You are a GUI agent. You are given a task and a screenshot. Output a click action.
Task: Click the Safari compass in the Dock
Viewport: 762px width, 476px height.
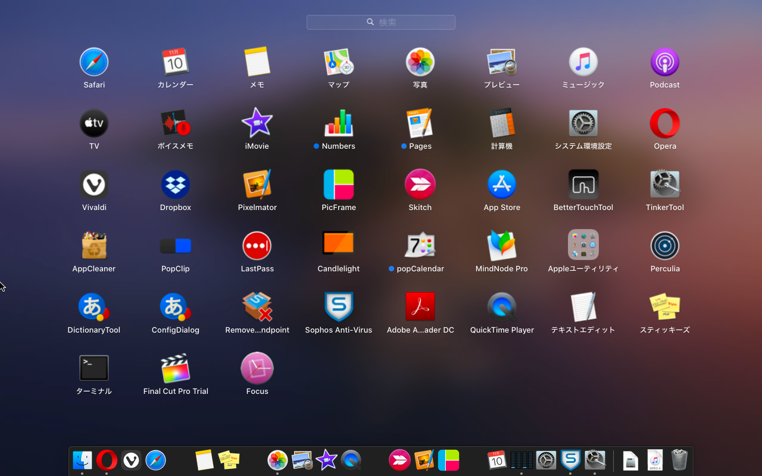pyautogui.click(x=155, y=460)
